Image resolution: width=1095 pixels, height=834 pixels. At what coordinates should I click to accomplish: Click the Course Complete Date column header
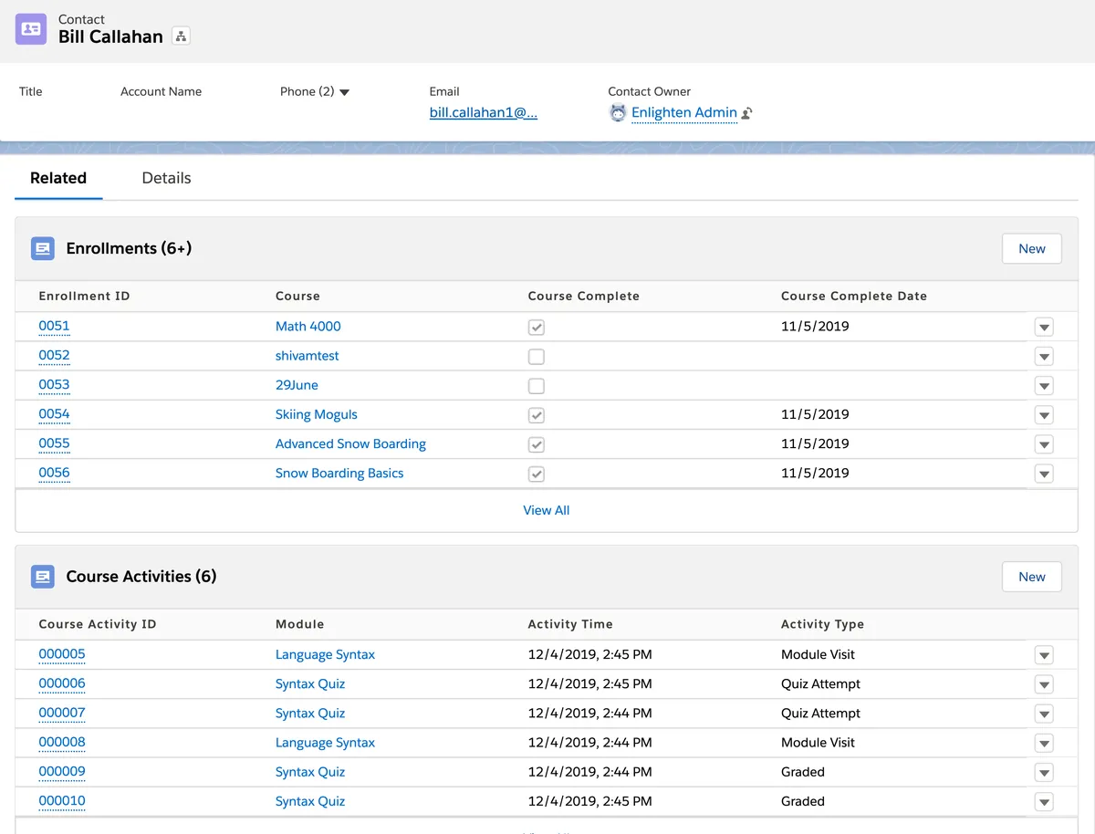point(854,297)
